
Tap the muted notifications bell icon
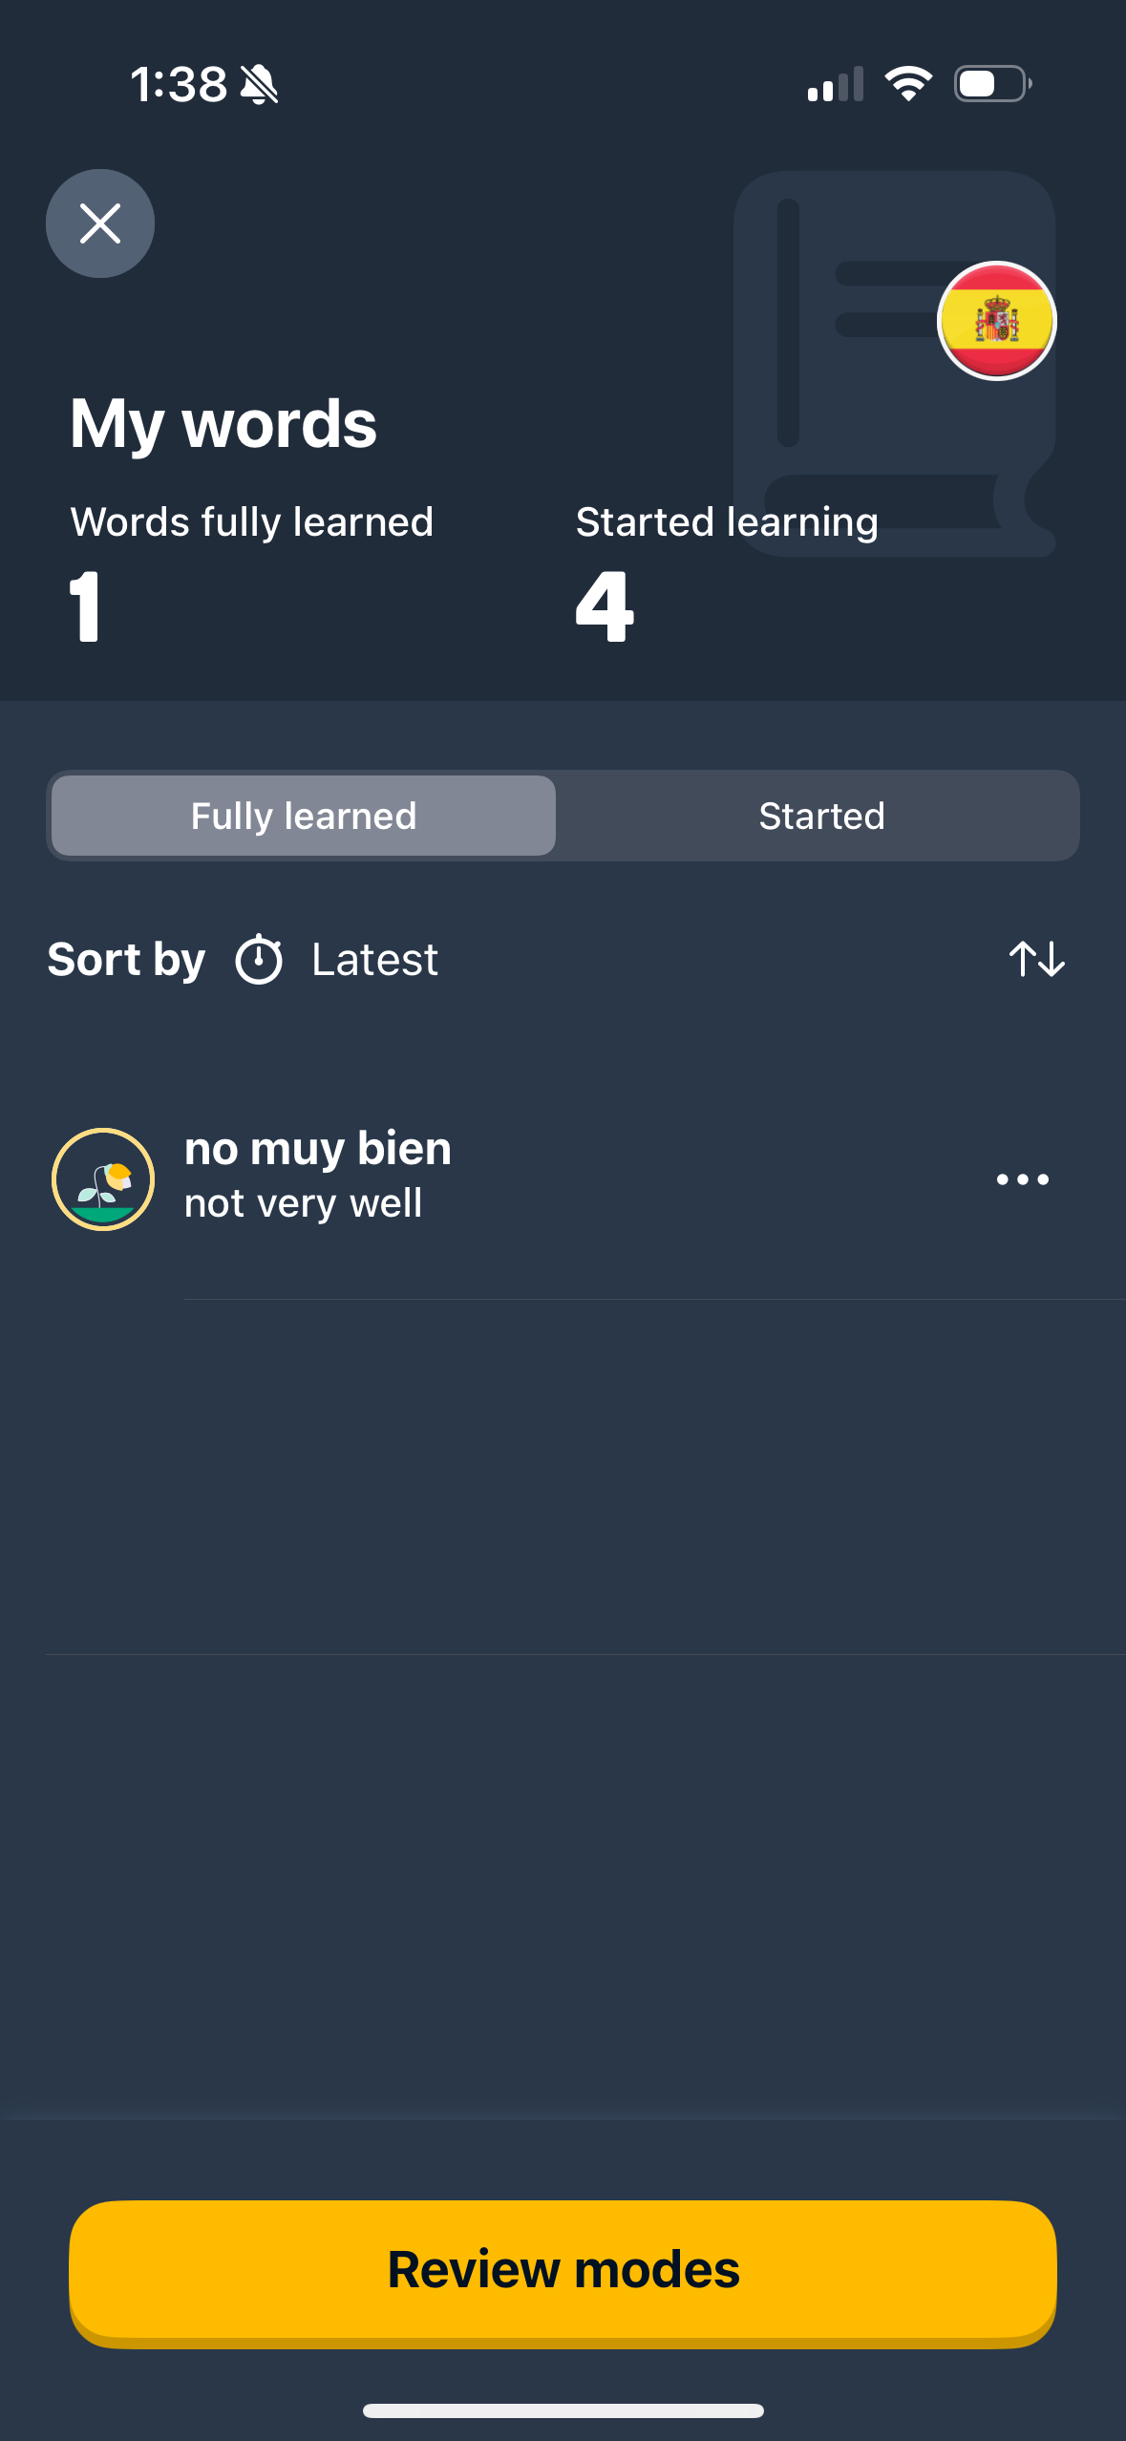tap(260, 84)
